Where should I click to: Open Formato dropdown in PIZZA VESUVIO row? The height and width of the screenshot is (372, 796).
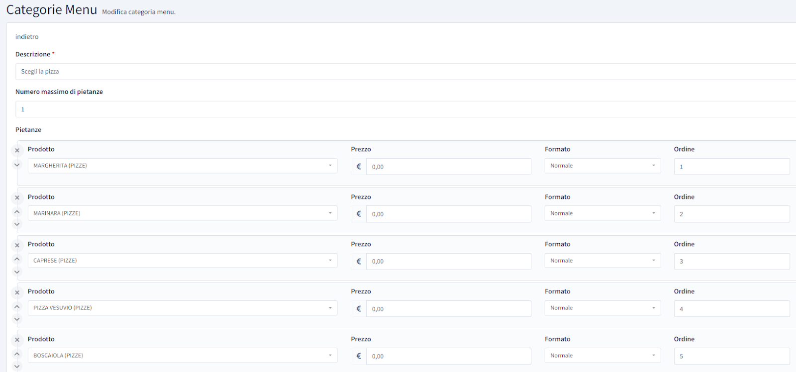coord(602,308)
